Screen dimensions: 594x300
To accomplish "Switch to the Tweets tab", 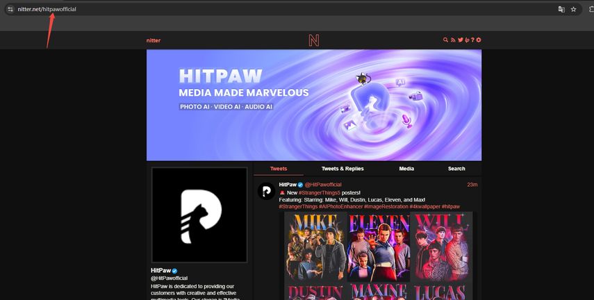I will (x=279, y=169).
